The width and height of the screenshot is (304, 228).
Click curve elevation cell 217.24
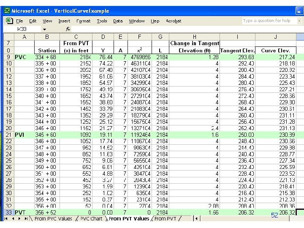[276, 57]
